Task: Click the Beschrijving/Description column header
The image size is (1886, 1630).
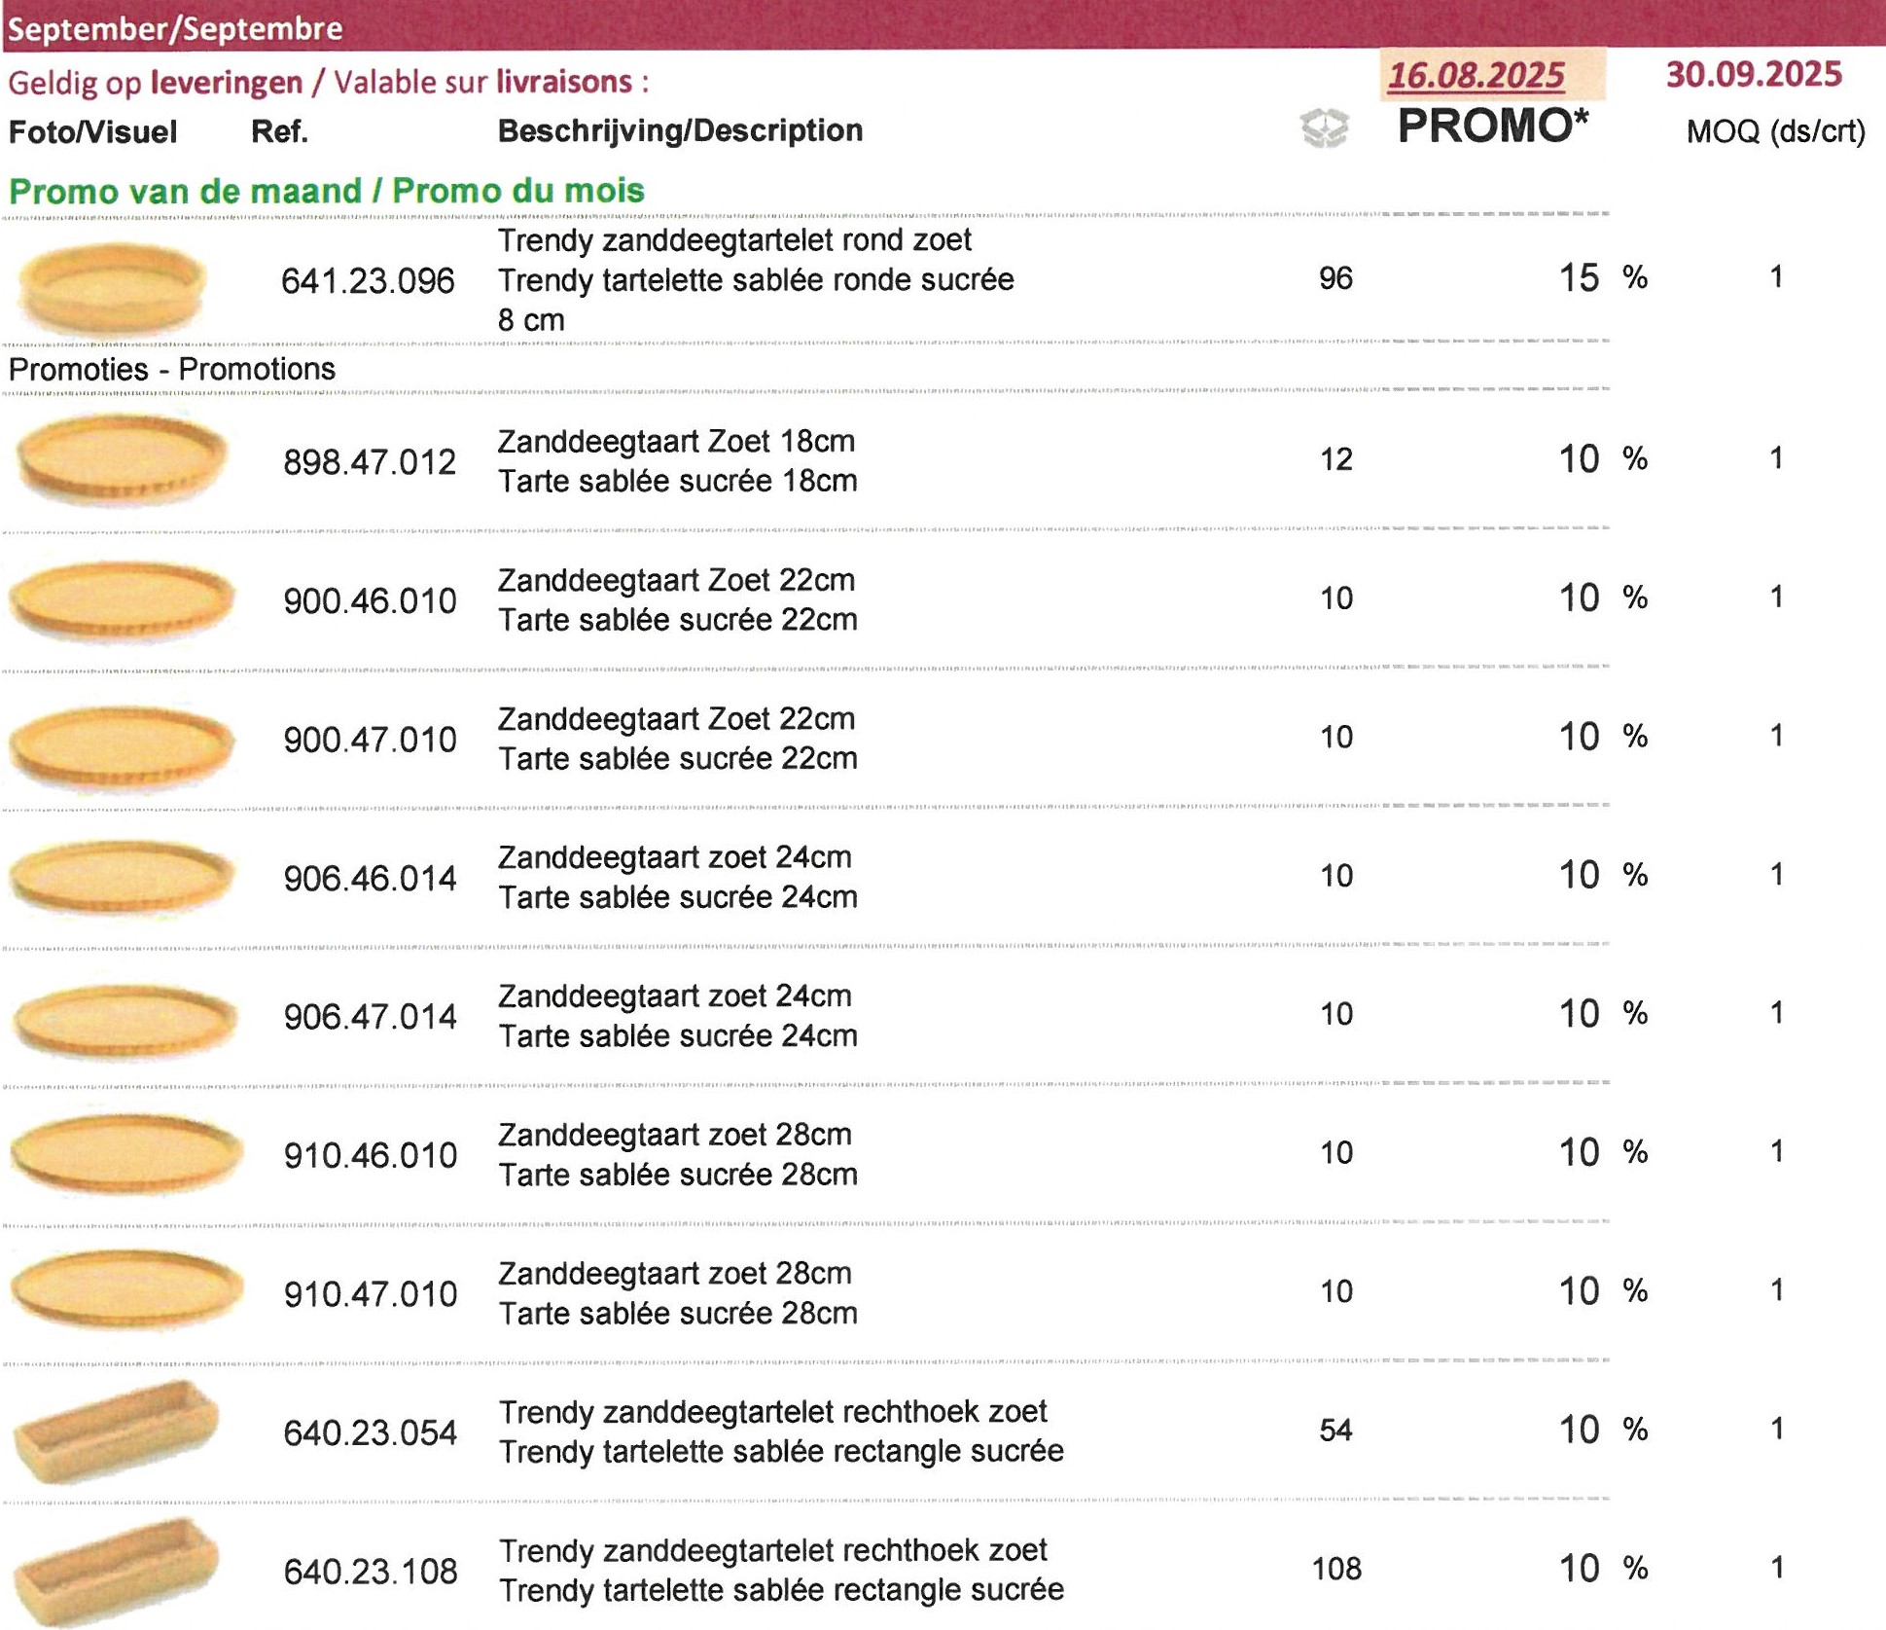Action: coord(680,130)
